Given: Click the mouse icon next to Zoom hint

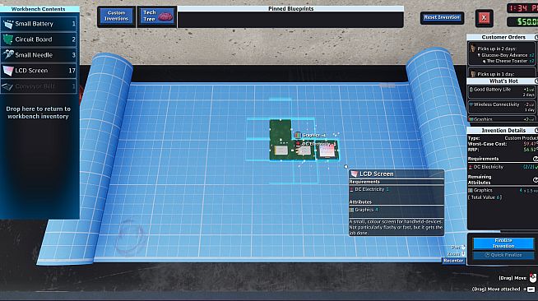Looking at the screenshot, I should (x=463, y=253).
